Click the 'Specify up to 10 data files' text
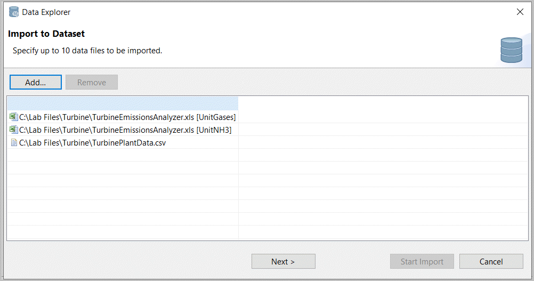Screen dimensions: 534x281 [x=87, y=51]
